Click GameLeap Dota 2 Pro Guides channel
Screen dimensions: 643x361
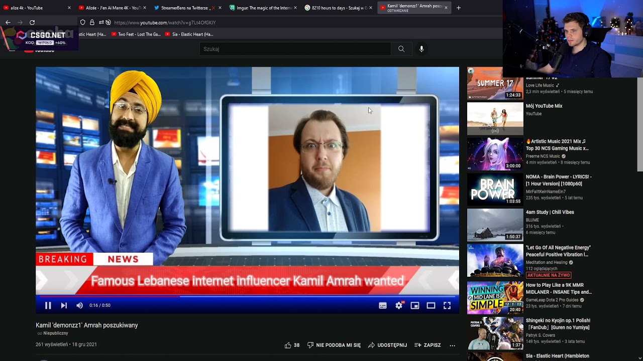click(553, 300)
